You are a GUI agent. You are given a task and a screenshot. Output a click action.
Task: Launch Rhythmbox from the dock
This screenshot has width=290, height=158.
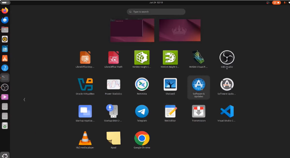pos(5,39)
